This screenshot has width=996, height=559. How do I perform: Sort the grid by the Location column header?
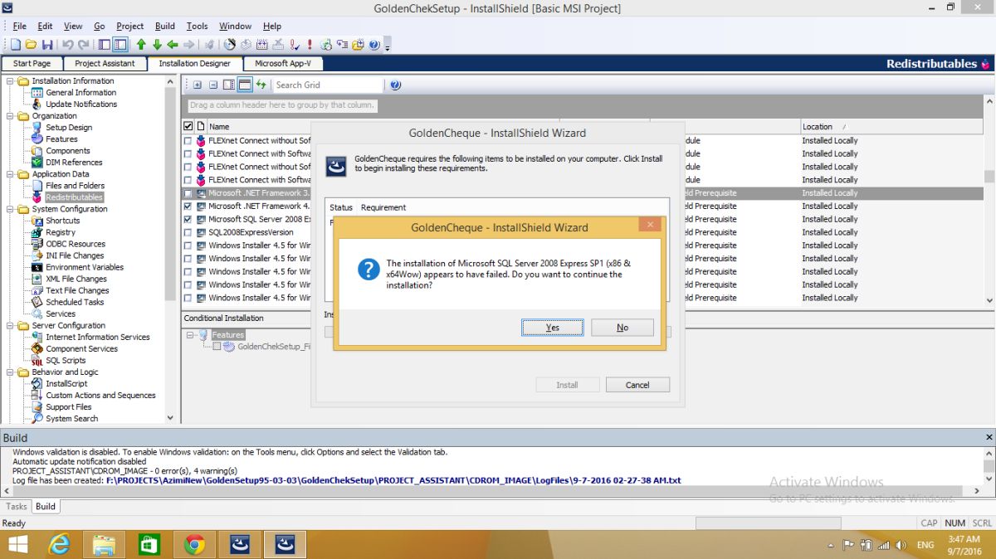point(892,126)
